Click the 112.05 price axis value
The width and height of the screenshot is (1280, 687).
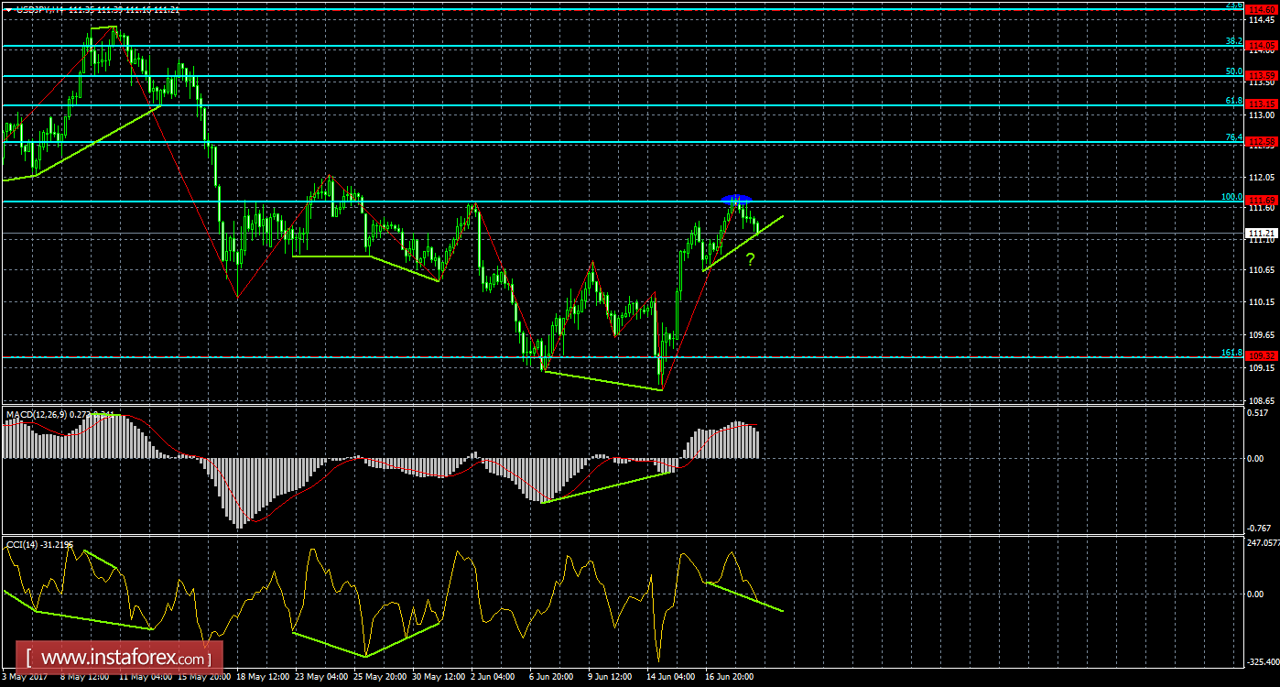point(1262,177)
